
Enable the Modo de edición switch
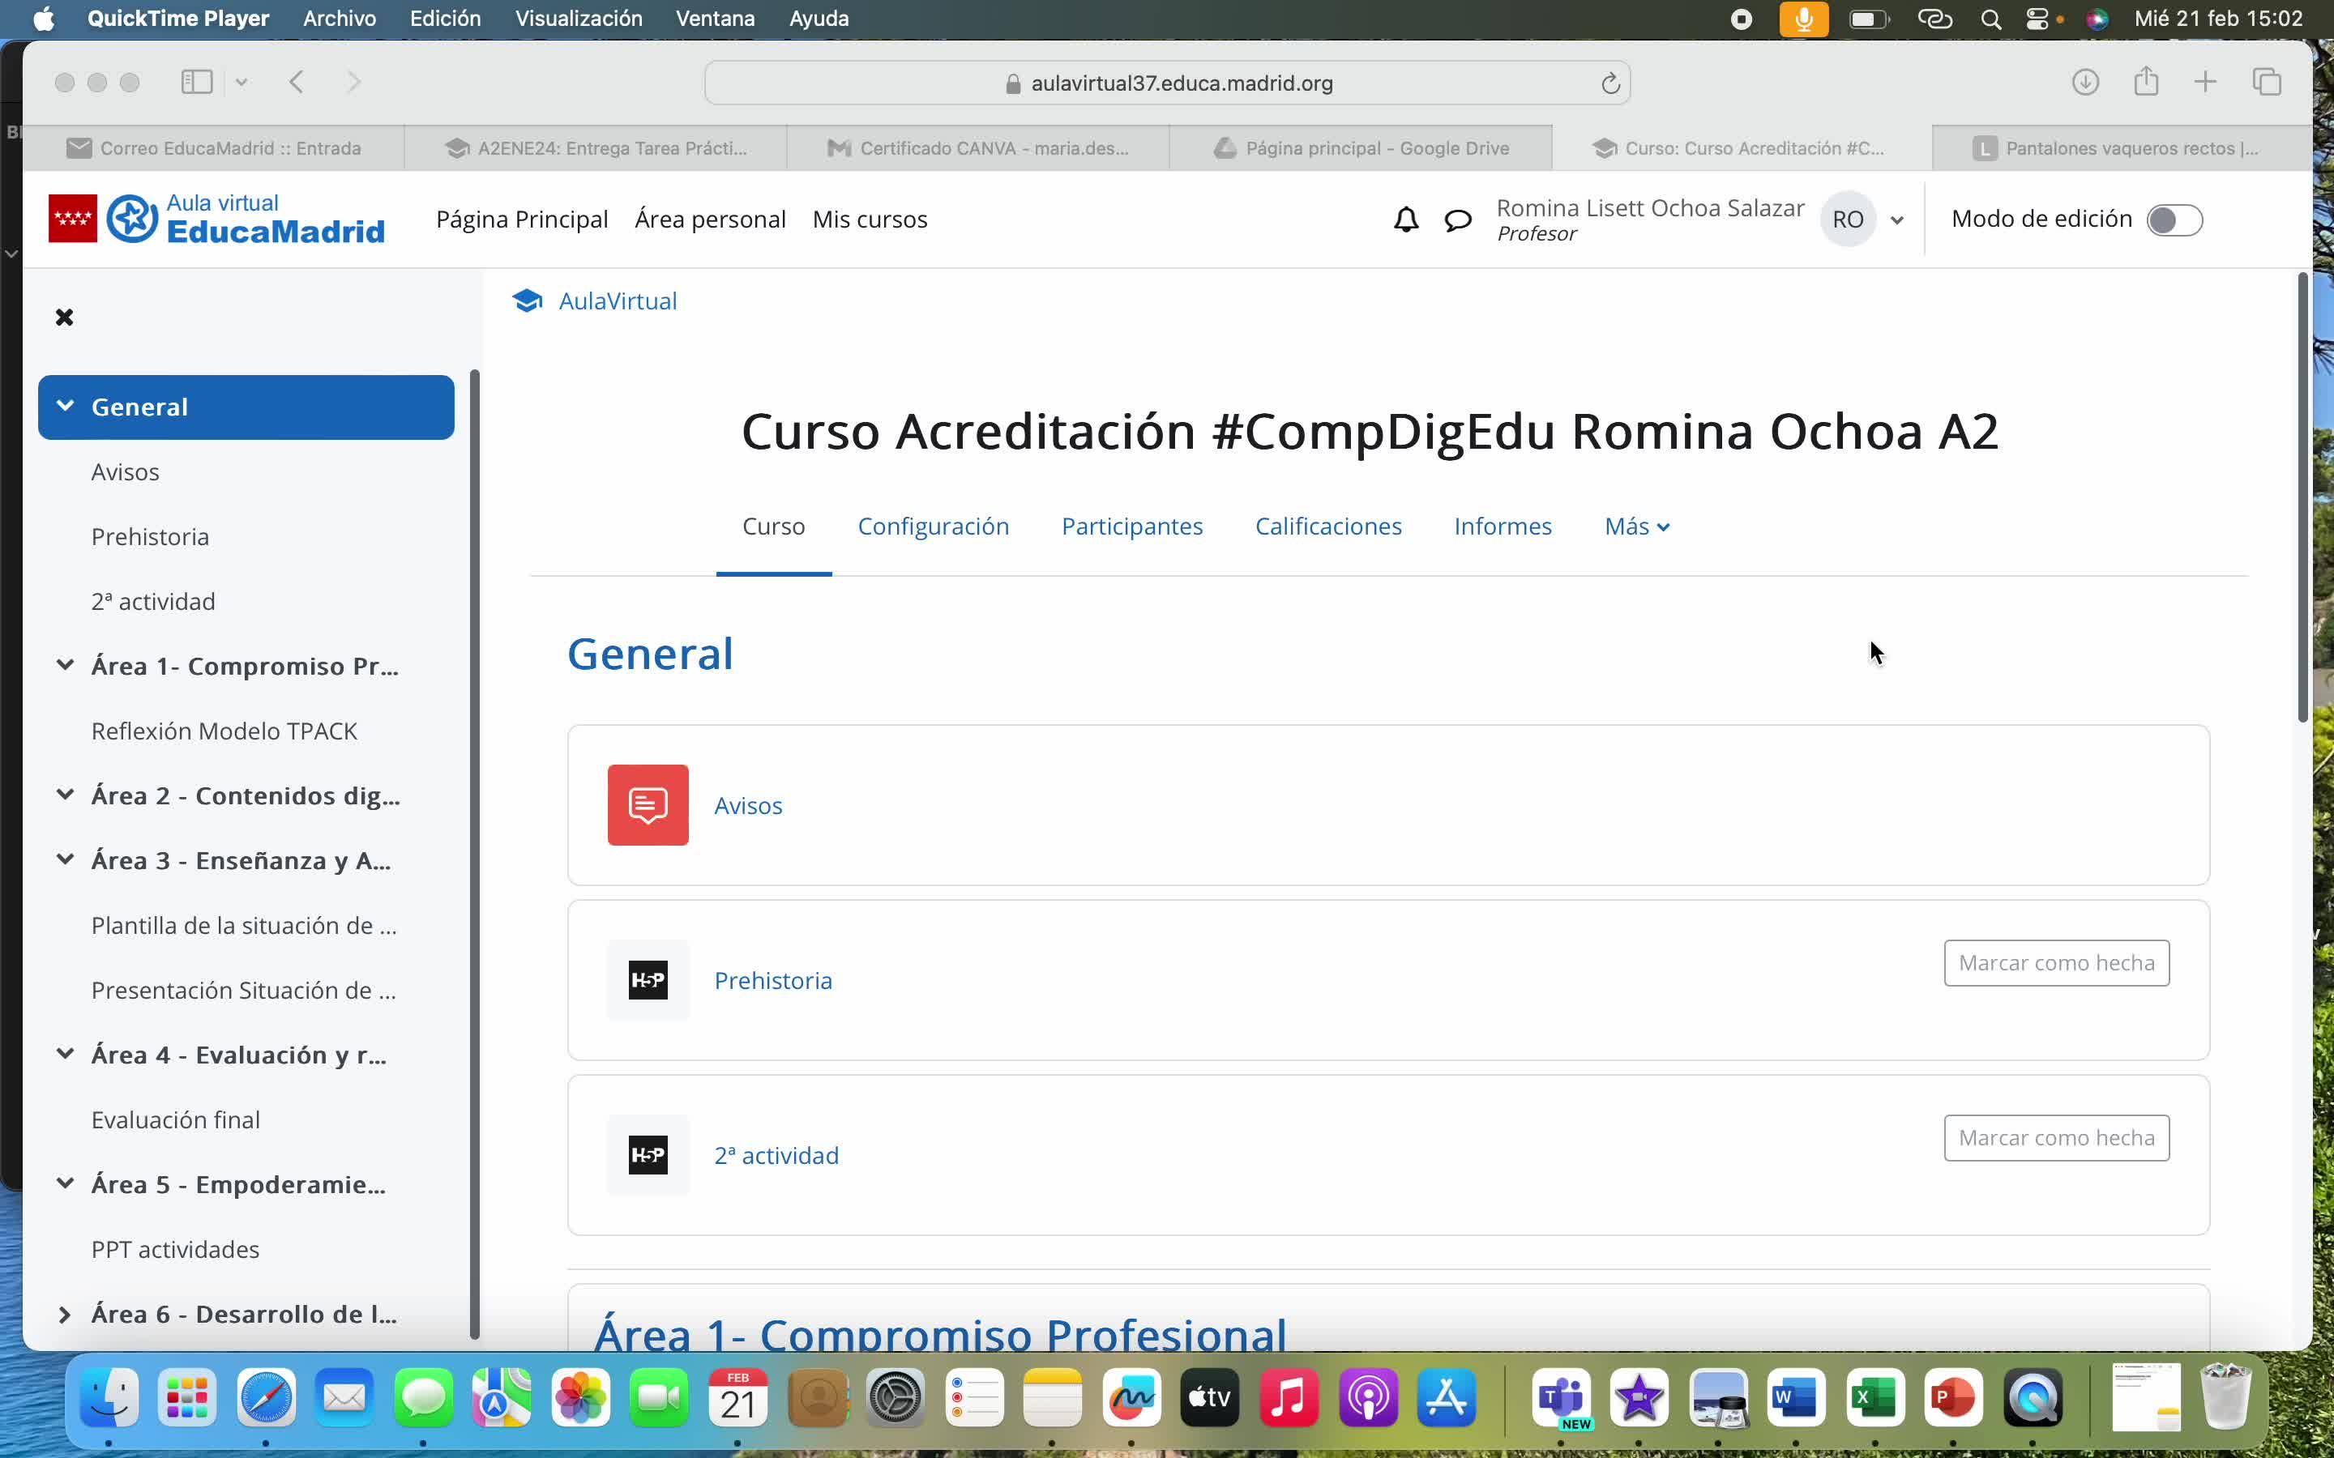(2174, 220)
